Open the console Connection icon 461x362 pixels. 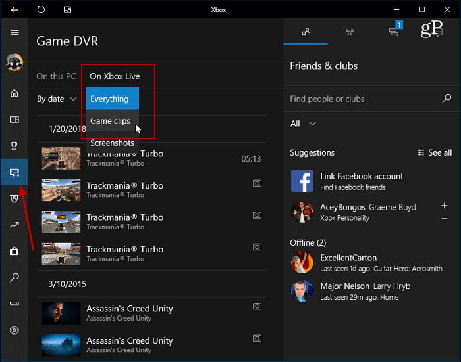pyautogui.click(x=14, y=304)
